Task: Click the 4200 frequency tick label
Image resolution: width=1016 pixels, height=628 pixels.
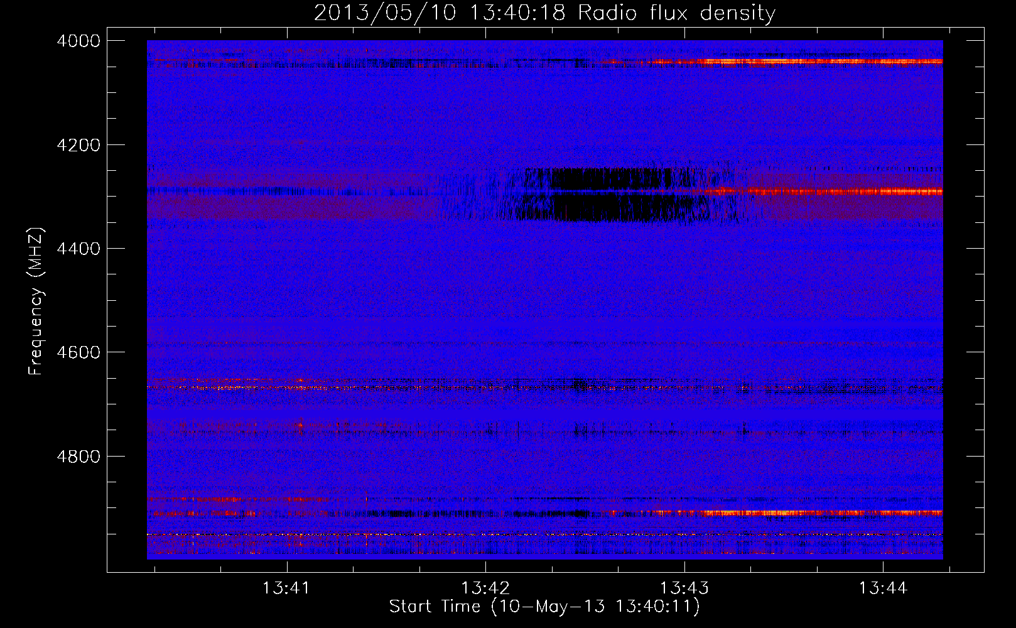Action: tap(78, 145)
